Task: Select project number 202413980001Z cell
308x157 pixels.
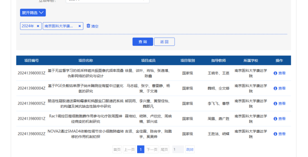Action: pos(32,118)
